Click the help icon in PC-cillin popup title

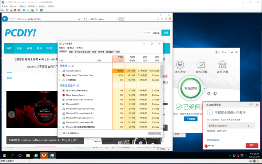(251, 104)
